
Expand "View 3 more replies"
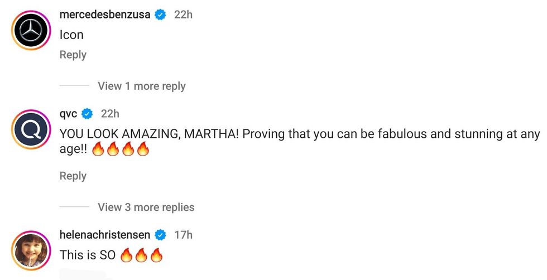coord(146,207)
